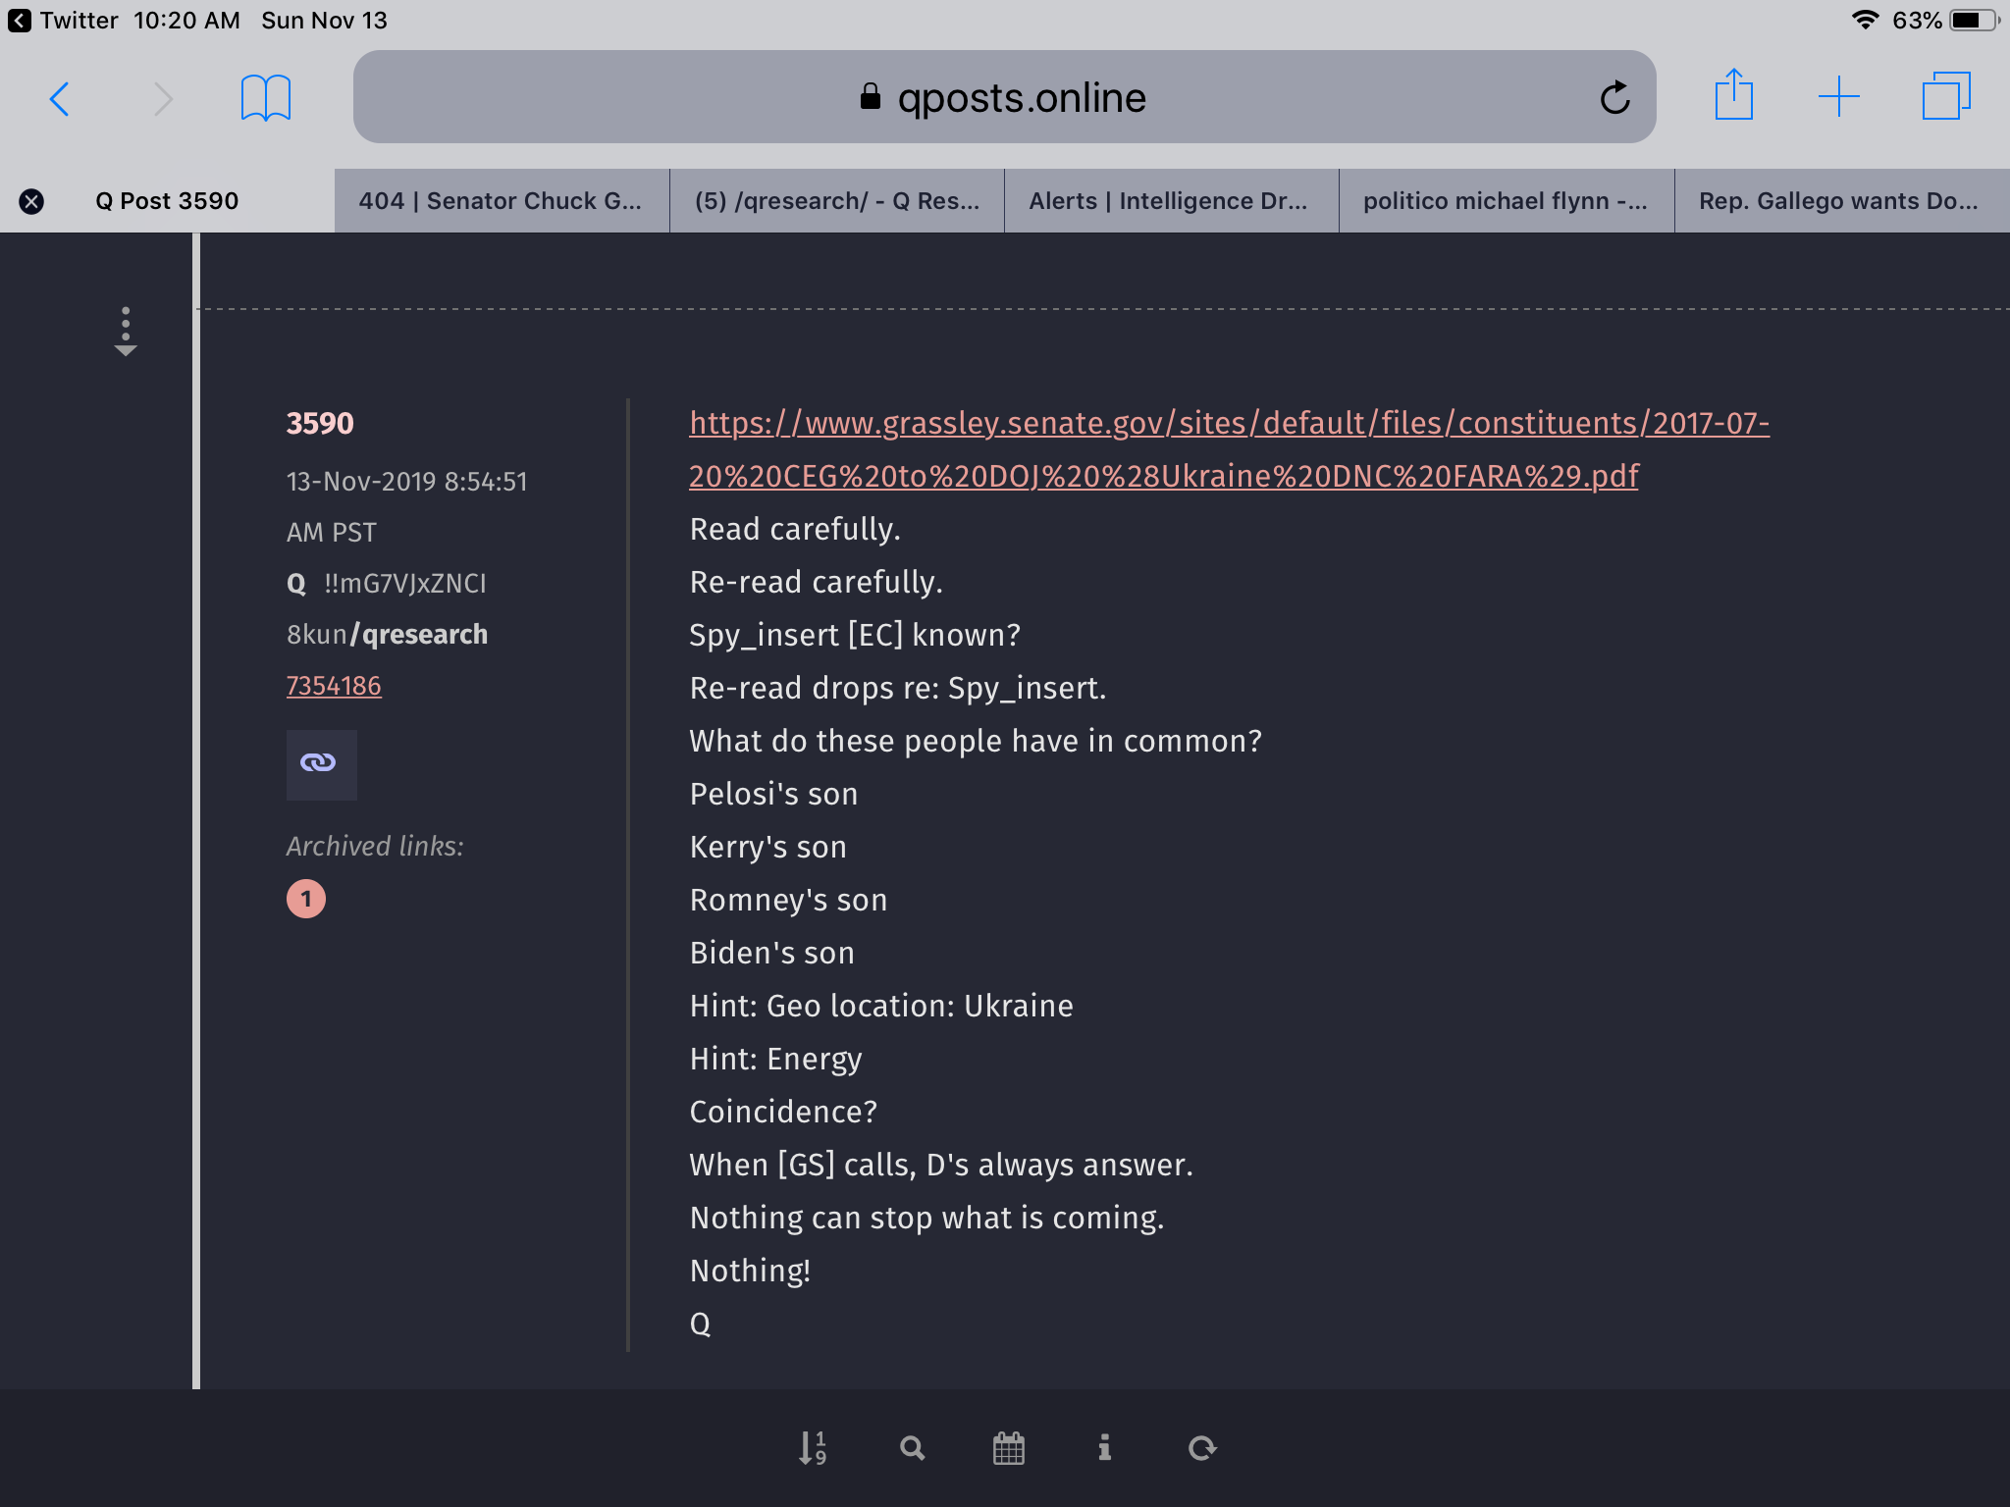The height and width of the screenshot is (1507, 2010).
Task: Tap the refresh icon in bottom toolbar
Action: [1202, 1448]
